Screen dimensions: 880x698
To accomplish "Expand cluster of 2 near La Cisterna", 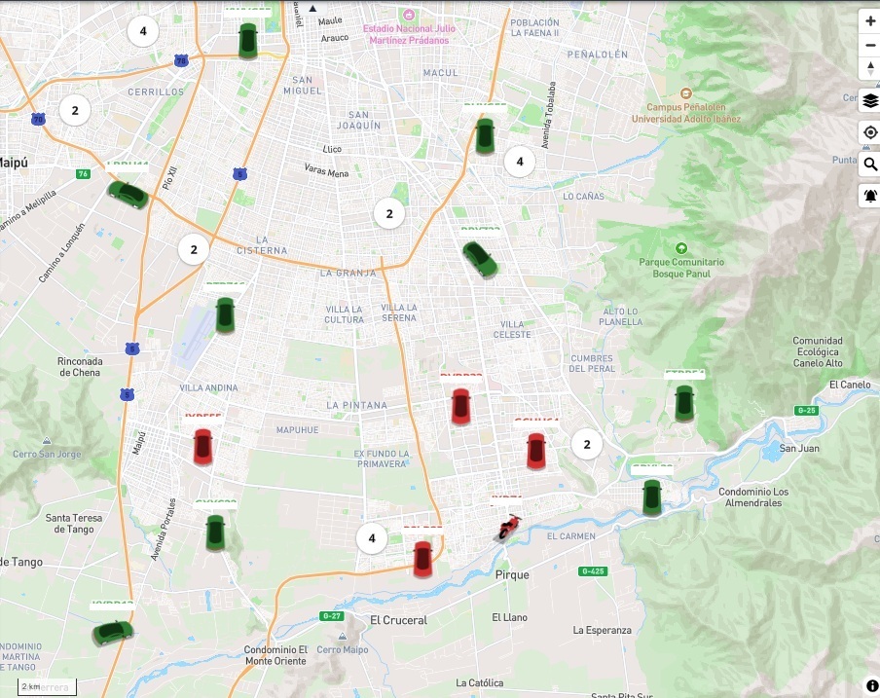I will (x=194, y=250).
